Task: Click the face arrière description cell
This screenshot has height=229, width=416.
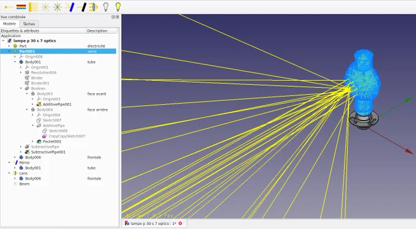Action: 97,110
